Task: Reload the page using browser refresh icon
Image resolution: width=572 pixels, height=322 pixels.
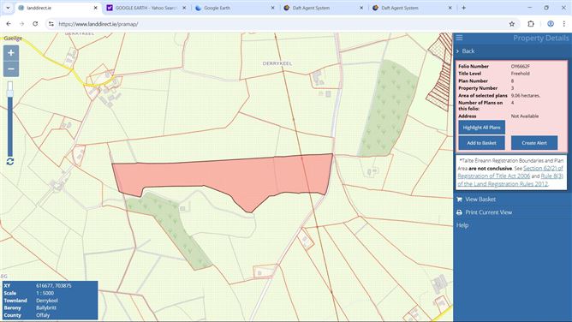Action: point(35,24)
